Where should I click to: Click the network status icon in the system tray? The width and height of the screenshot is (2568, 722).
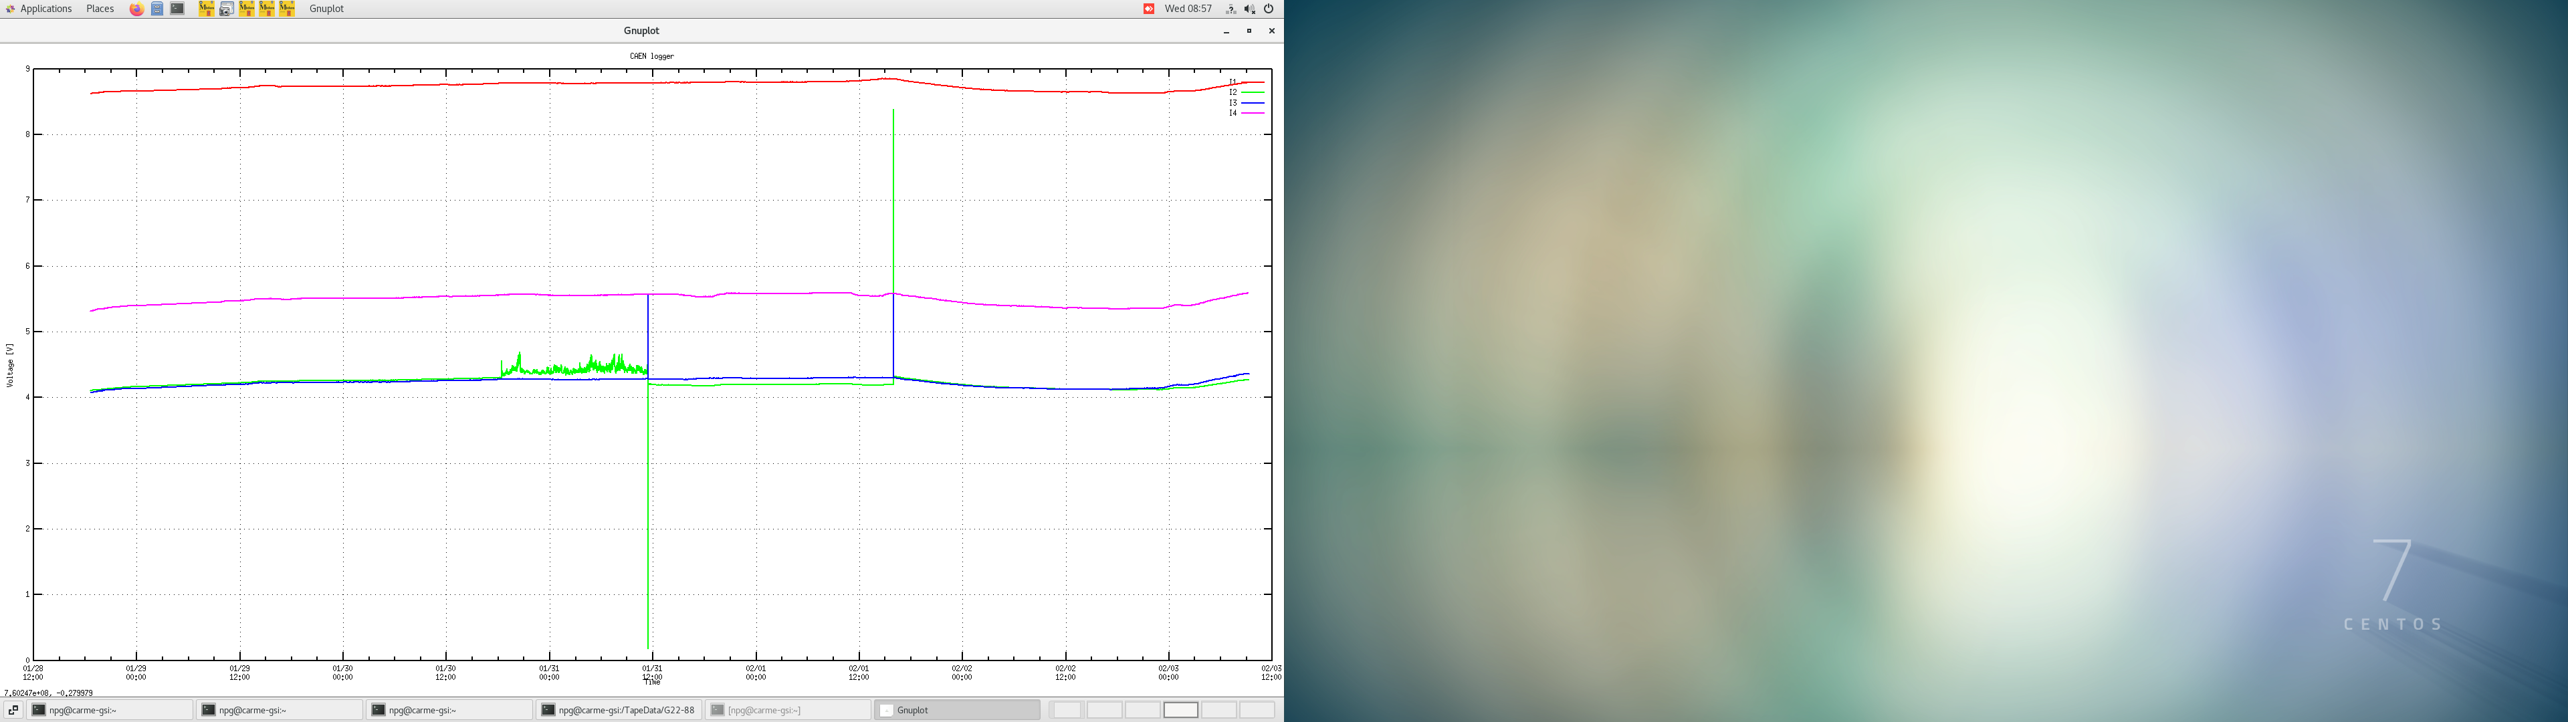(1230, 8)
